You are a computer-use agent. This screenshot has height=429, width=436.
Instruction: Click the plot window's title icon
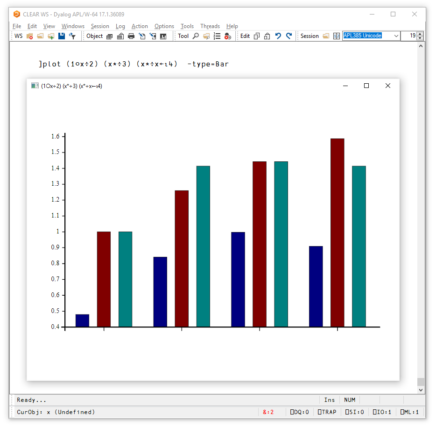click(x=35, y=86)
